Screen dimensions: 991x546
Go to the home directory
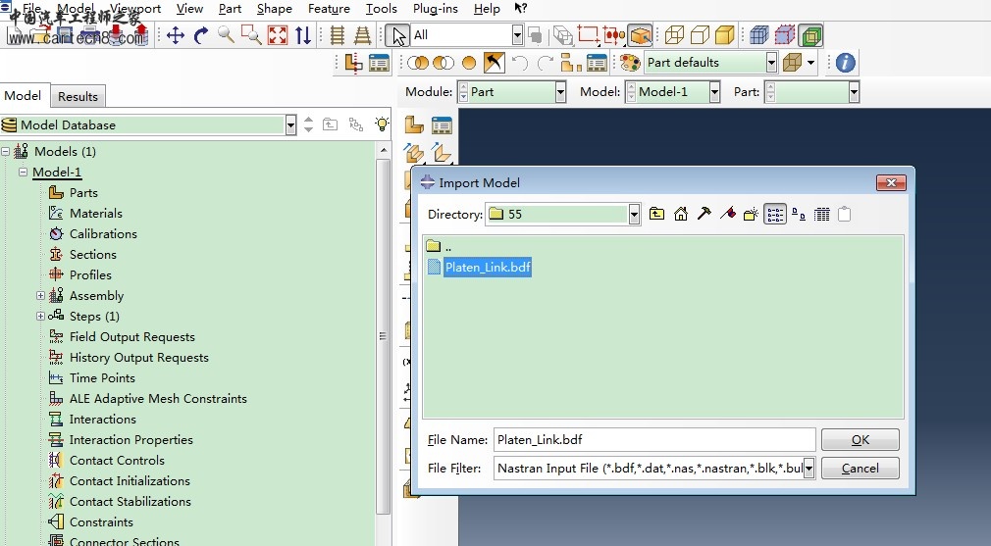tap(680, 214)
